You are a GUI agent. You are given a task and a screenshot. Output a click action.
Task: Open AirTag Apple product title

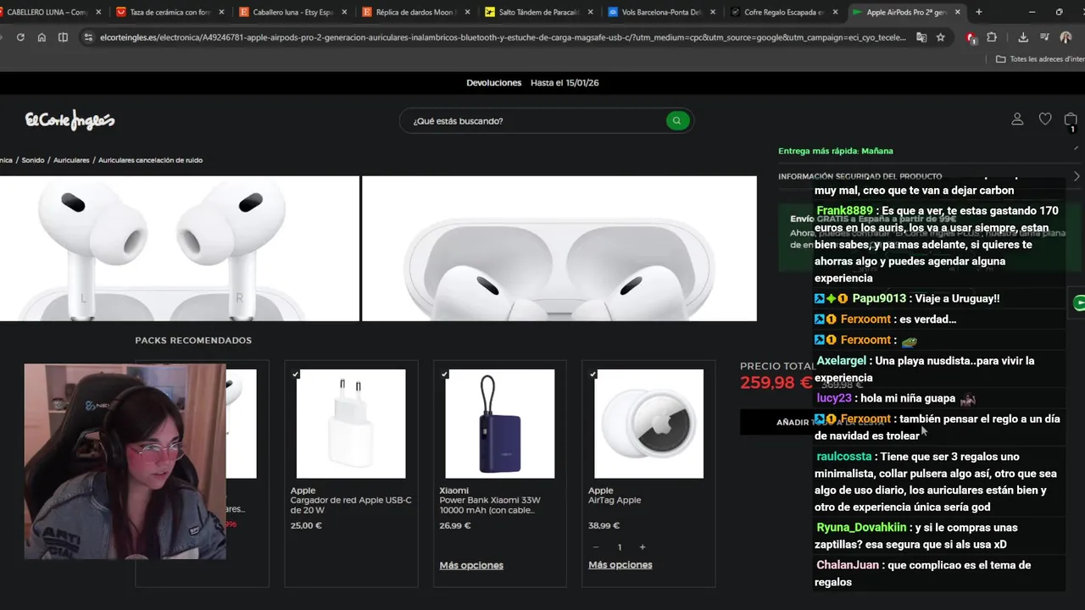(615, 500)
